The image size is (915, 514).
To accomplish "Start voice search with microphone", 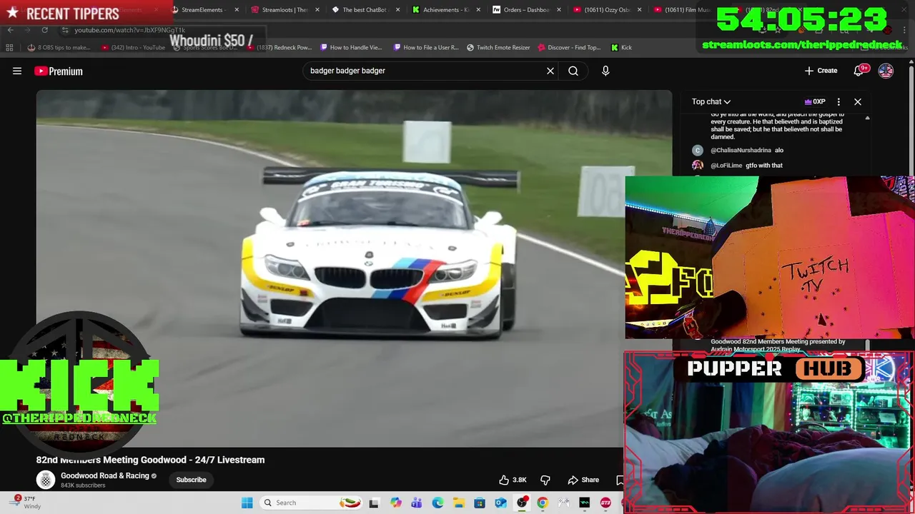I will point(605,71).
